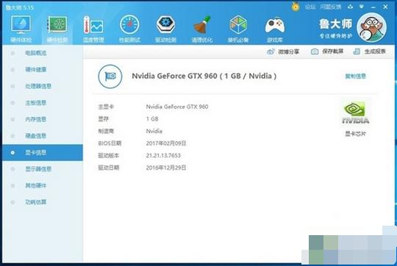Viewport: 397px width, 266px height.
Task: Open the main menu dropdown arrow in title bar
Action: click(362, 7)
